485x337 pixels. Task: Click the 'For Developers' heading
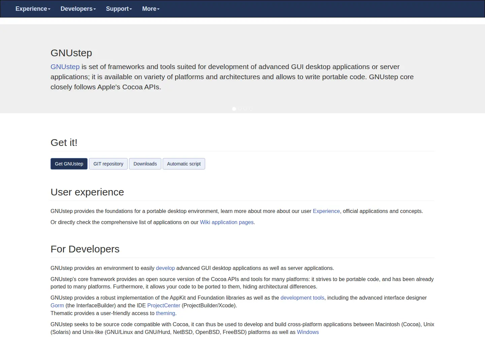(85, 249)
